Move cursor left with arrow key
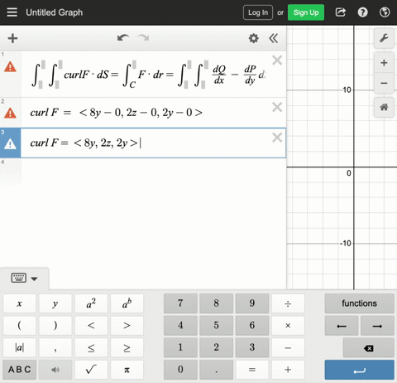397x383 pixels. 342,326
